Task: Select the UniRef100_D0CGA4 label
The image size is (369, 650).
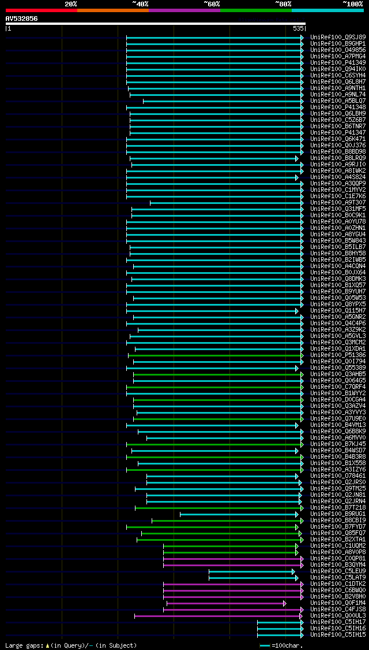Action: (338, 400)
